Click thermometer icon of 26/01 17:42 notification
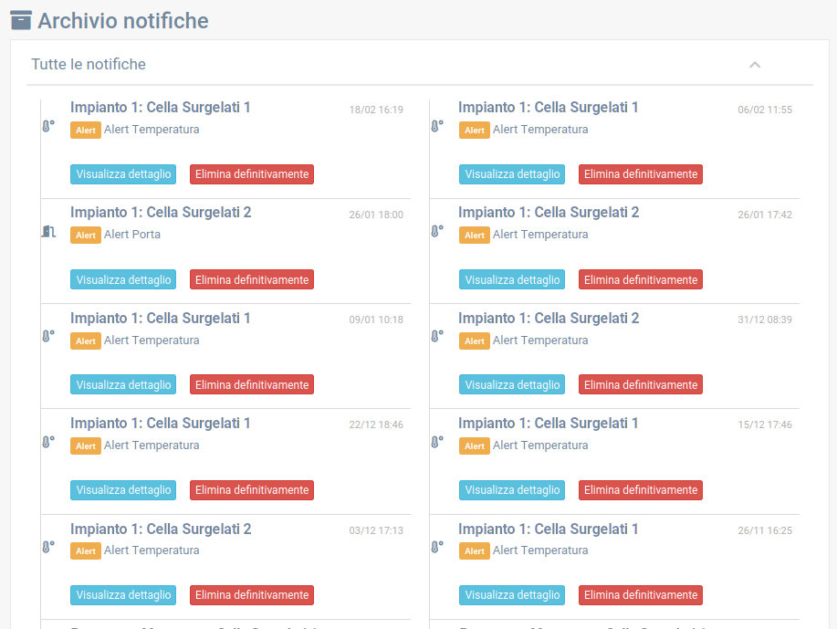Screen dimensions: 837x629 click(x=436, y=232)
